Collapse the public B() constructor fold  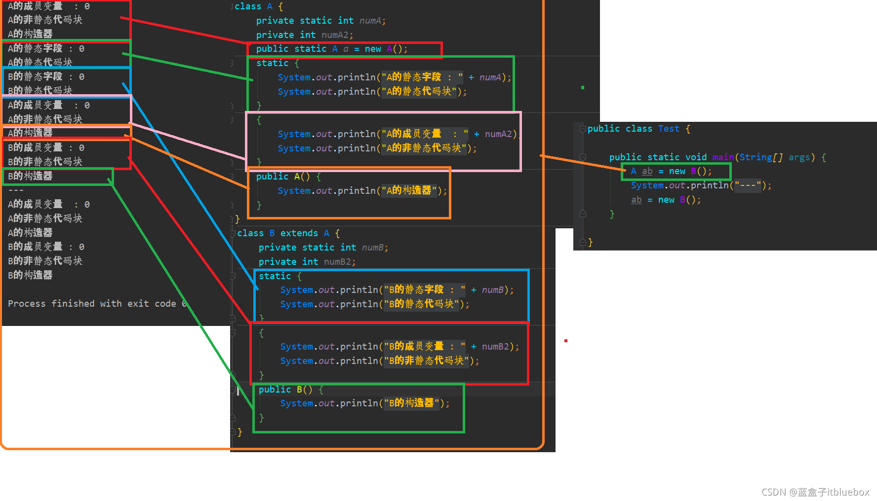(x=233, y=390)
